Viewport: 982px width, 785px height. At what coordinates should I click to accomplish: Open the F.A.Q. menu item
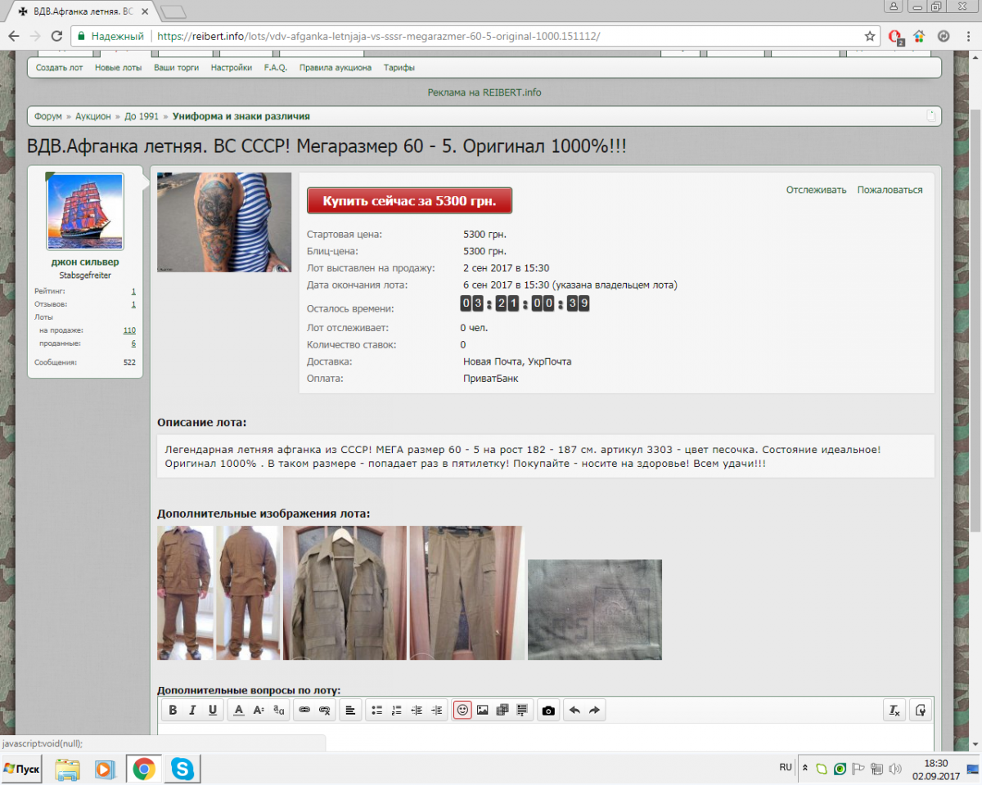pos(275,68)
